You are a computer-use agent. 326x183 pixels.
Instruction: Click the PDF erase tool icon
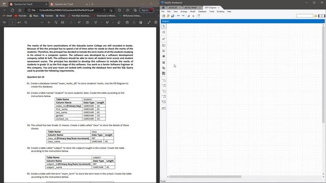[x=119, y=22]
